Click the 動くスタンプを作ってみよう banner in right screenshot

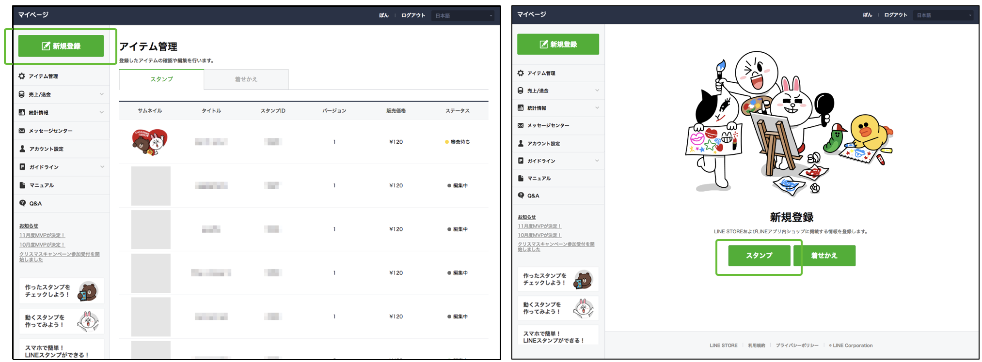coord(558,308)
